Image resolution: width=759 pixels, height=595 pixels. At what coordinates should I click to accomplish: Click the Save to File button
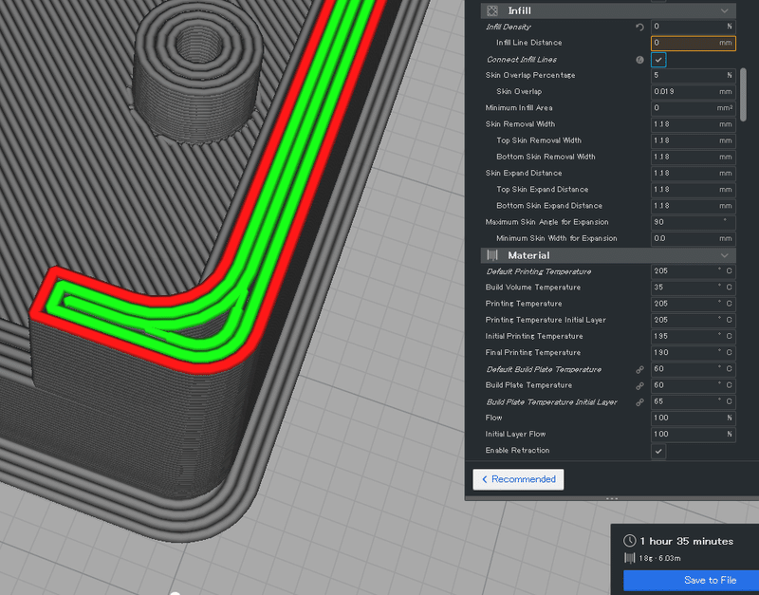point(692,580)
